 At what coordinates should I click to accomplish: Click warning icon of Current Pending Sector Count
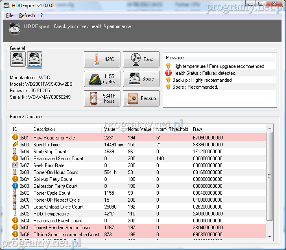point(15,227)
